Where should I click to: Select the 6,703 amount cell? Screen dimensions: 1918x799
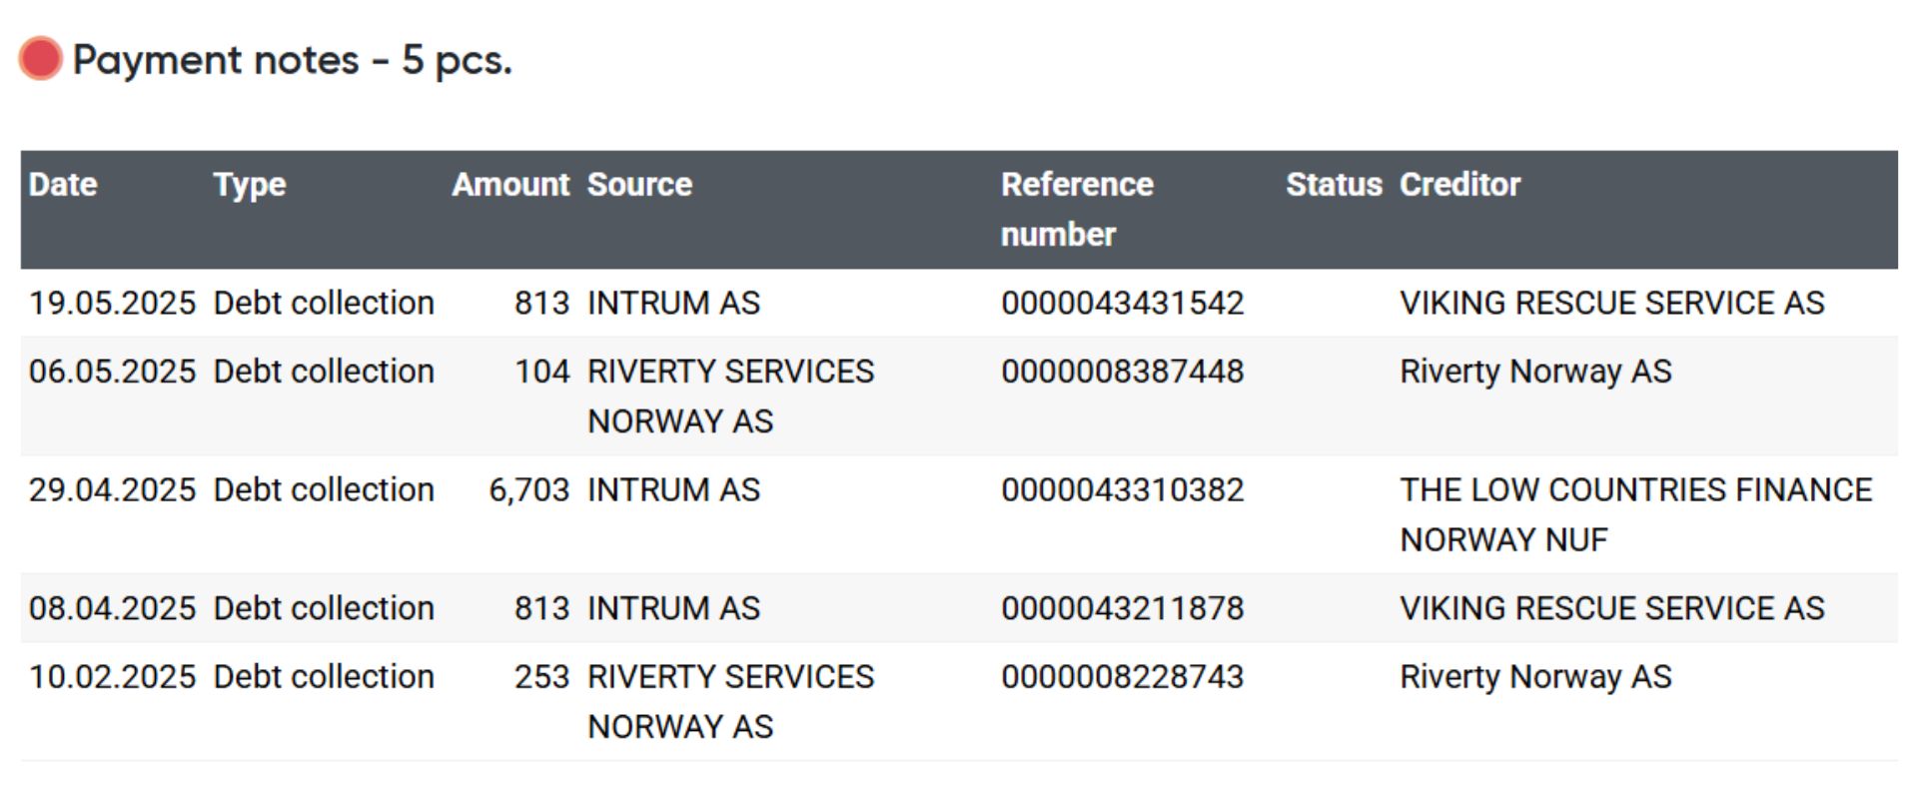coord(528,490)
